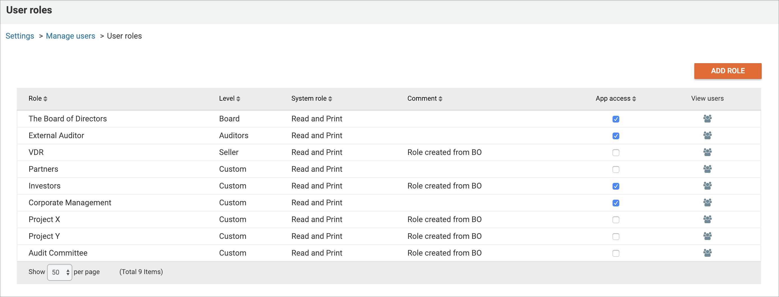View users of Corporate Management role
This screenshot has width=779, height=297.
point(708,202)
